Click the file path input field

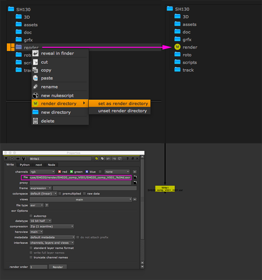80,177
